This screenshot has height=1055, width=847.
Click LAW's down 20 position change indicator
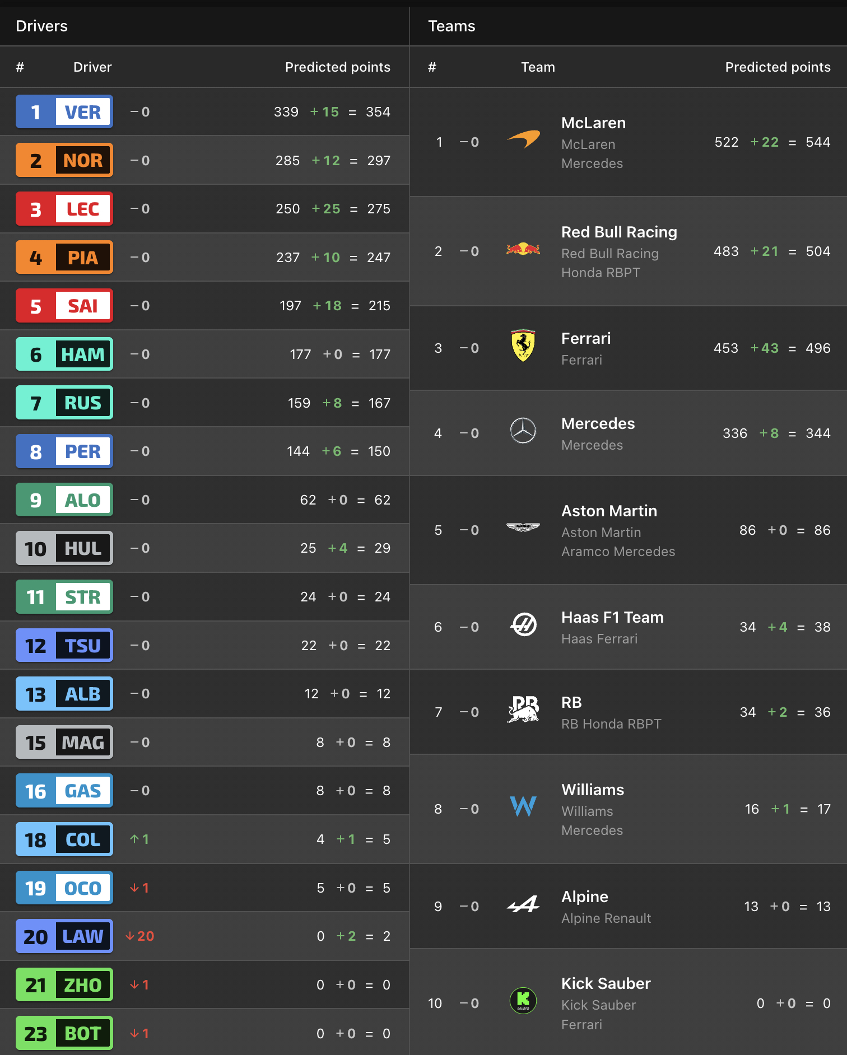[140, 936]
